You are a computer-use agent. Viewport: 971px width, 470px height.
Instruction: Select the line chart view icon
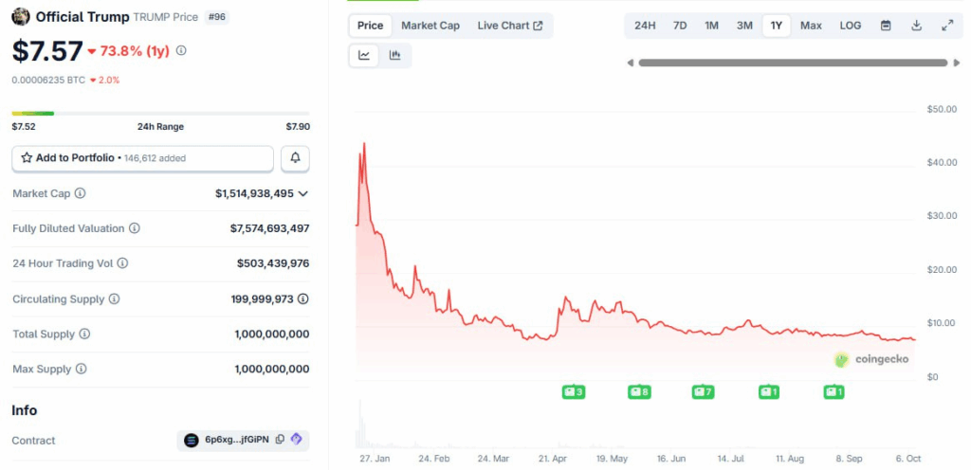tap(364, 56)
